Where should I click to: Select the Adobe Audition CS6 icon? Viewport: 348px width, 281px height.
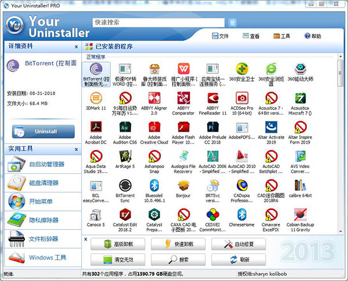tap(125, 127)
